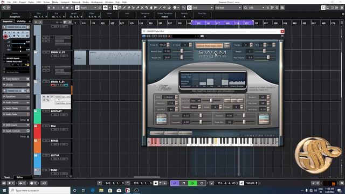Open the Transport menu
This screenshot has width=345, height=194.
click(65, 2)
